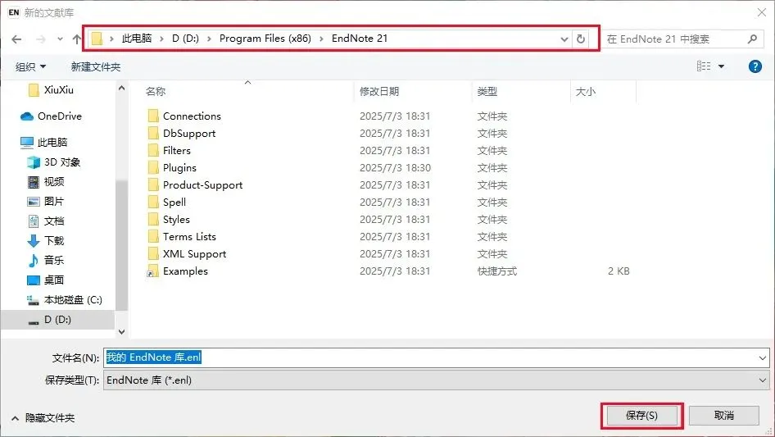The height and width of the screenshot is (437, 775).
Task: Collapse folders with 隐藏文件夹
Action: coord(43,418)
